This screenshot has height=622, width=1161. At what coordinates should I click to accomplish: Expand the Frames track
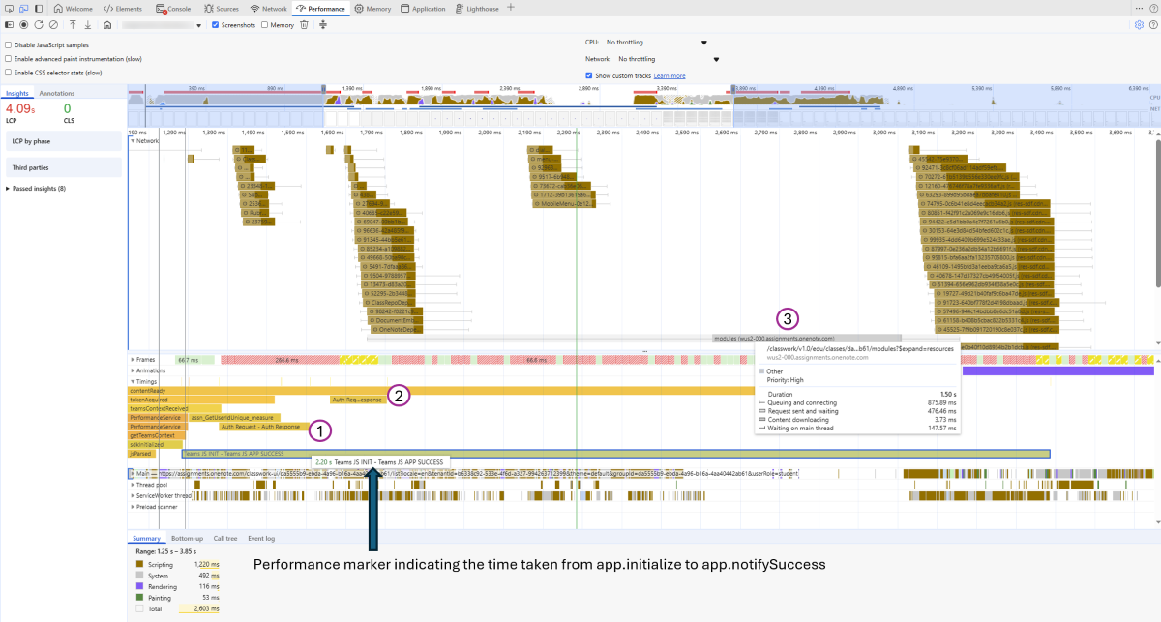[x=133, y=359]
